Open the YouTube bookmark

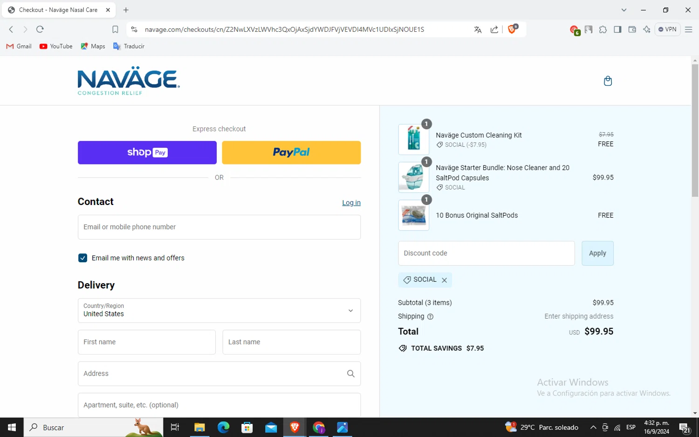(56, 46)
